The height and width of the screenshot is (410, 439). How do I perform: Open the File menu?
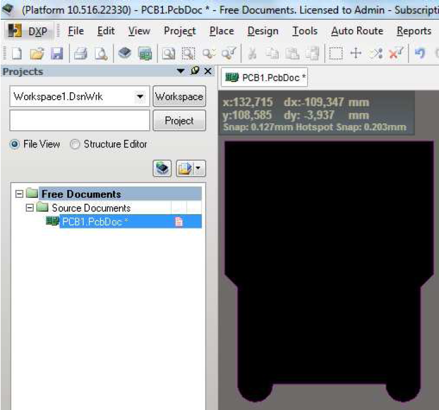[76, 31]
